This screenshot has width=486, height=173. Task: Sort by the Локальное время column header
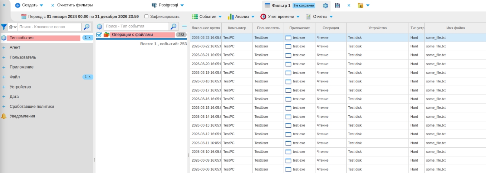(206, 28)
